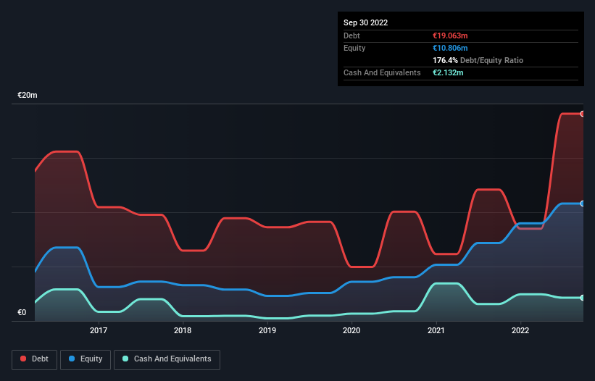
Task: Click the €20m y-axis label
Action: [x=28, y=95]
